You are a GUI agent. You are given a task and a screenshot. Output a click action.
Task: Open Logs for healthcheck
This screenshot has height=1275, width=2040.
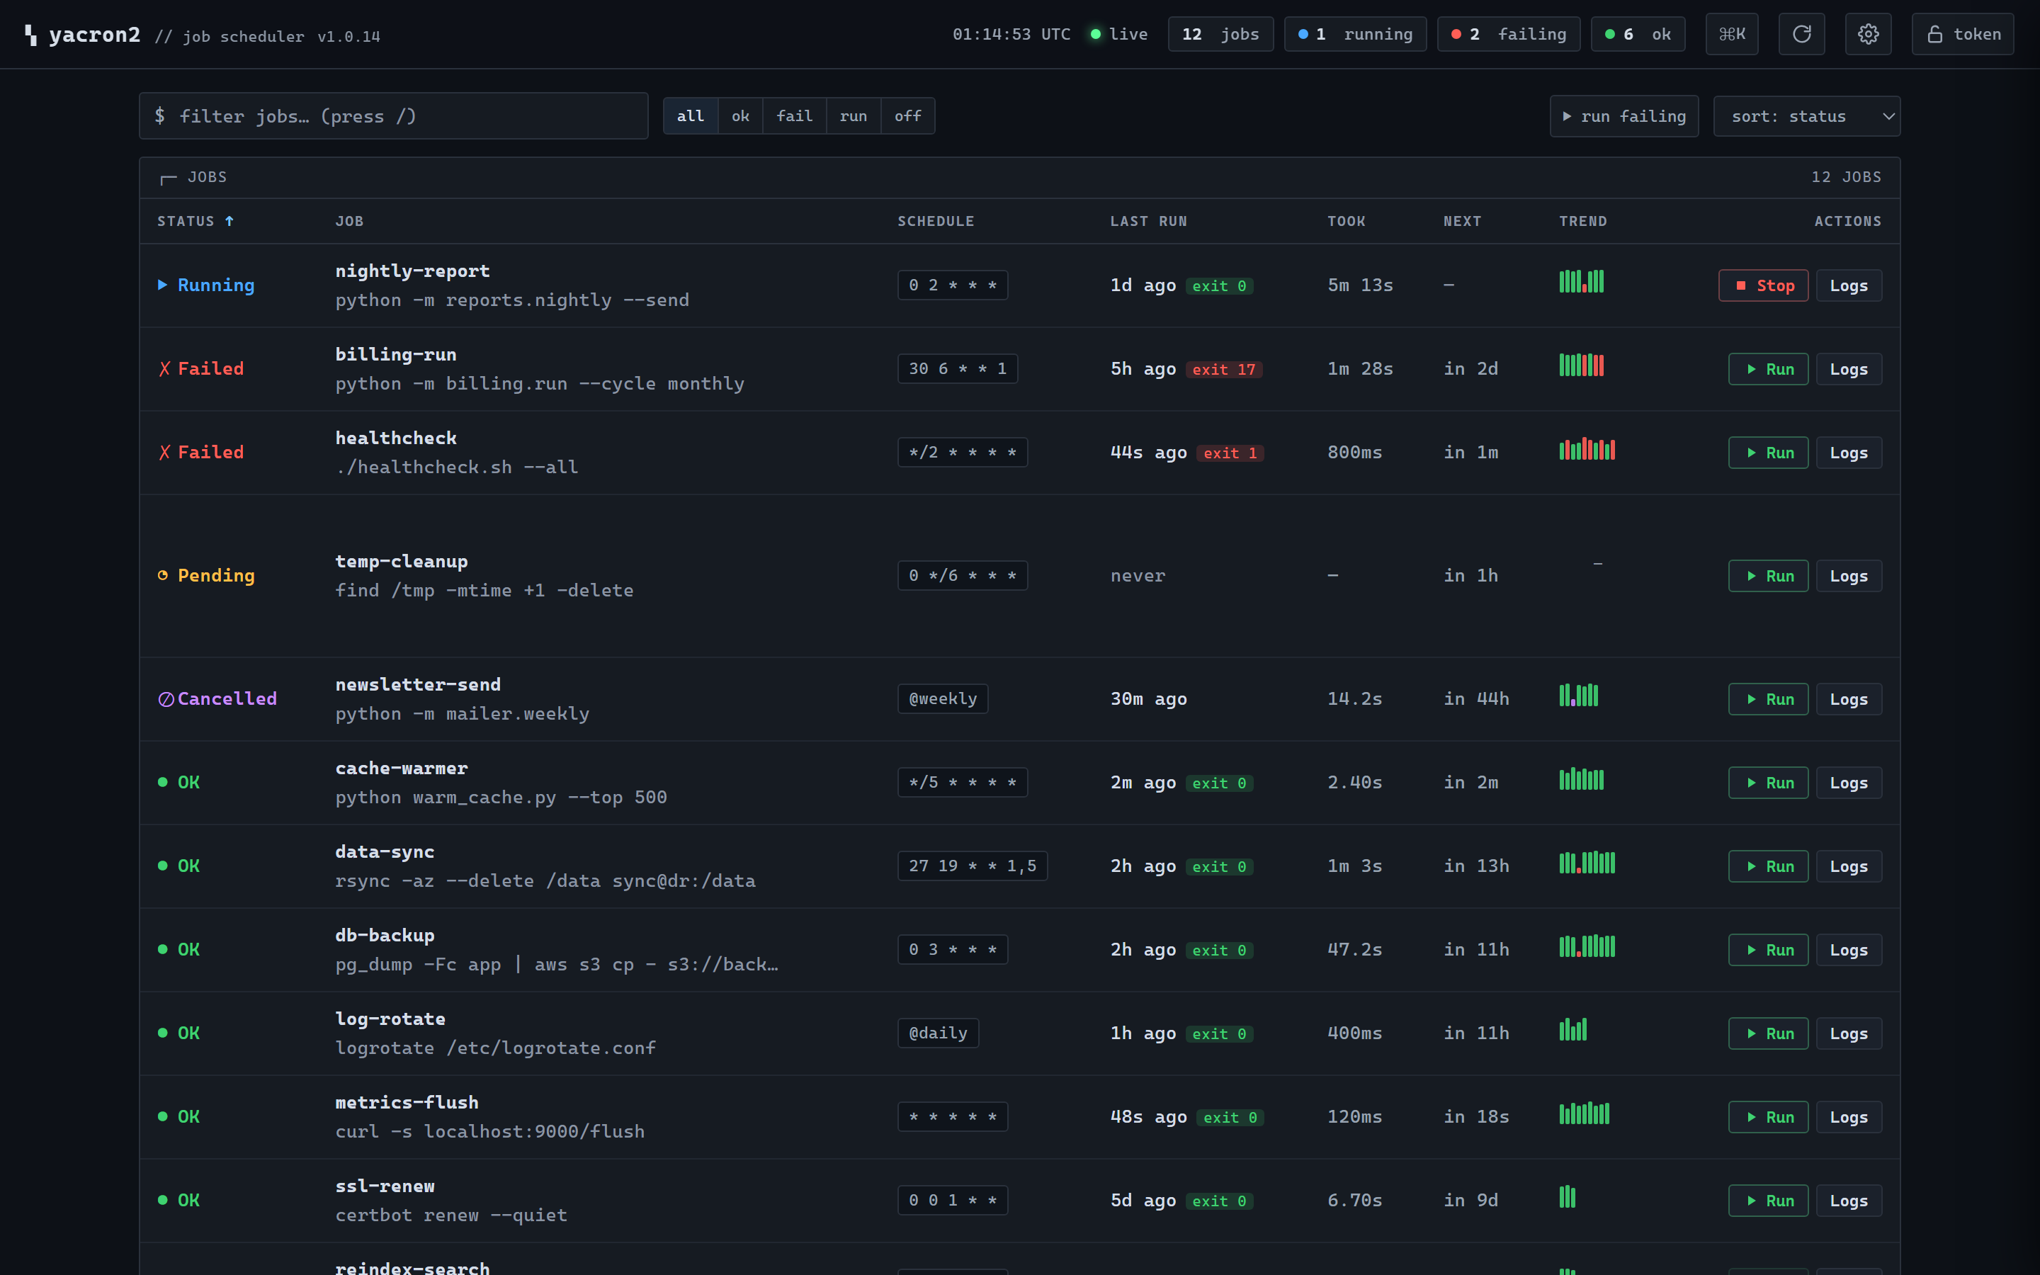tap(1848, 453)
